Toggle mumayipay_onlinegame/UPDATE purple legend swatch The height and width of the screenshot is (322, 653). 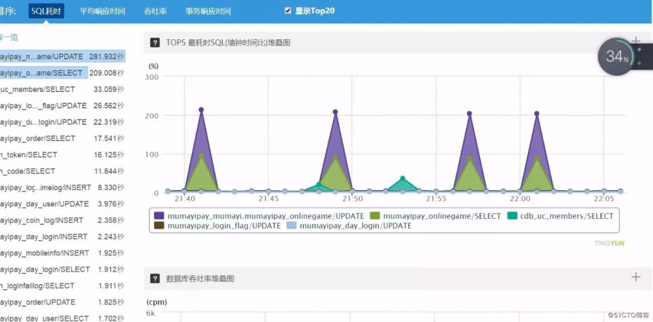coord(159,216)
